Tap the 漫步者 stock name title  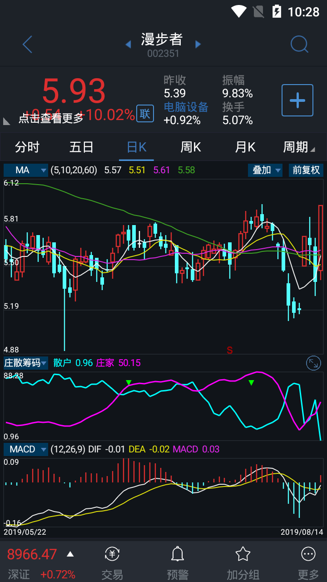(162, 40)
